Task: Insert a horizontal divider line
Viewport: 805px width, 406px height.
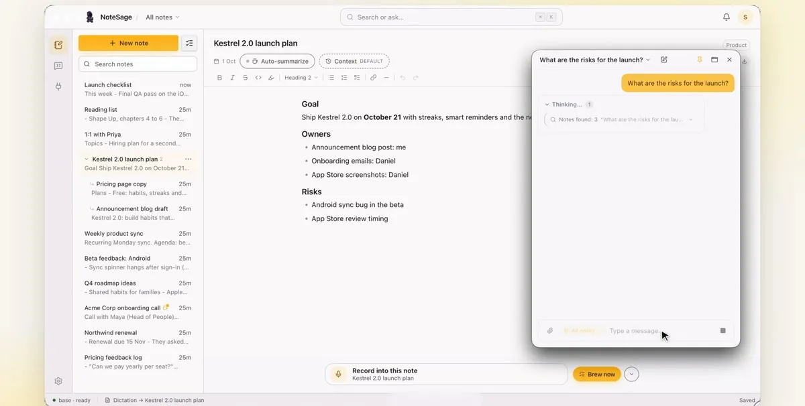Action: click(x=386, y=78)
